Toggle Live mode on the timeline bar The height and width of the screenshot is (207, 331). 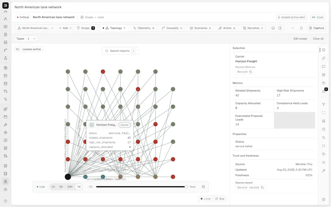pos(41,187)
